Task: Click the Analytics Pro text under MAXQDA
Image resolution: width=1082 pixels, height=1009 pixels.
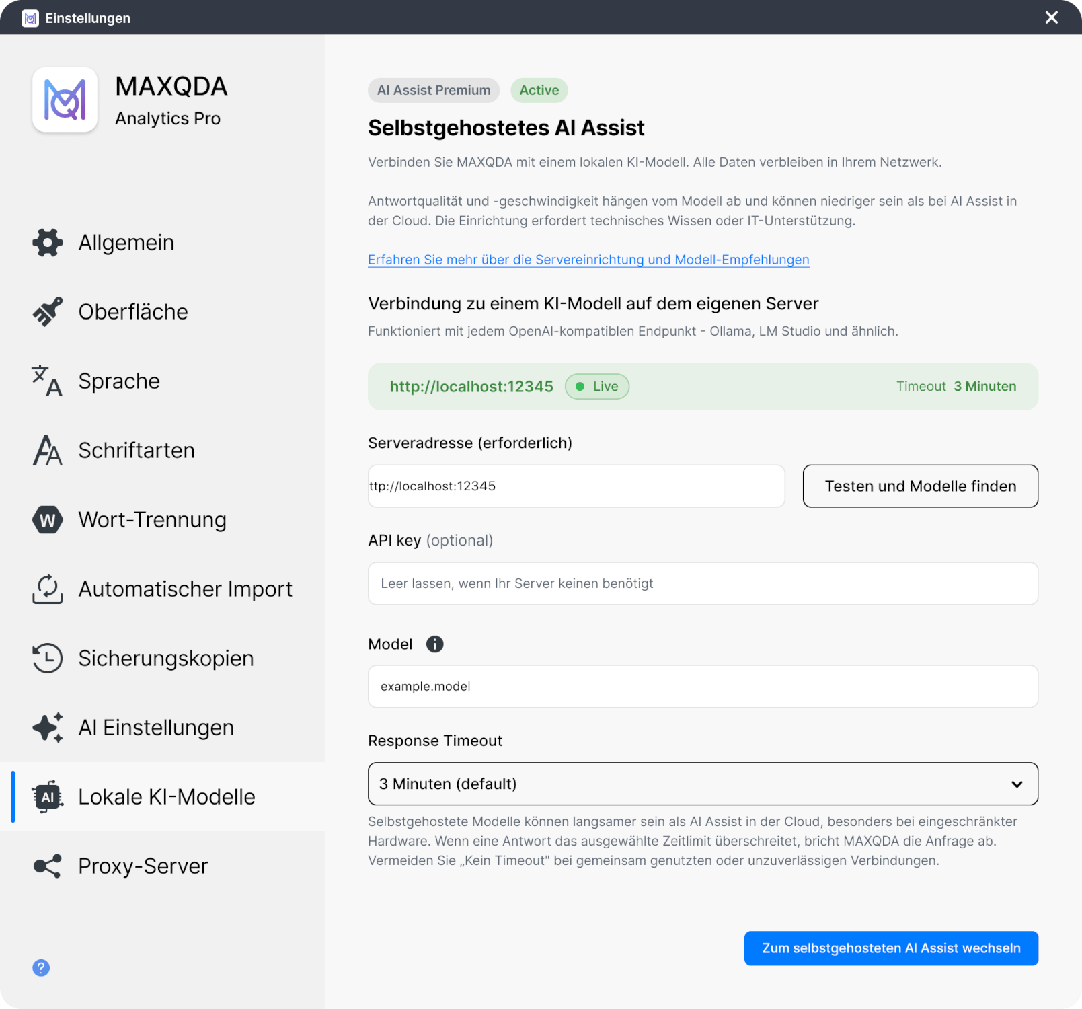Action: [x=167, y=118]
